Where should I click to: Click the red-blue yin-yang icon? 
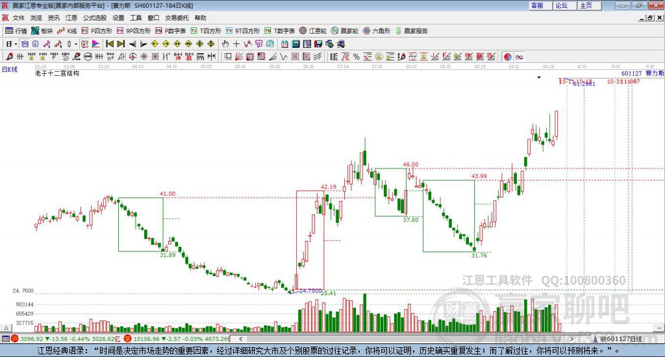tap(508, 56)
